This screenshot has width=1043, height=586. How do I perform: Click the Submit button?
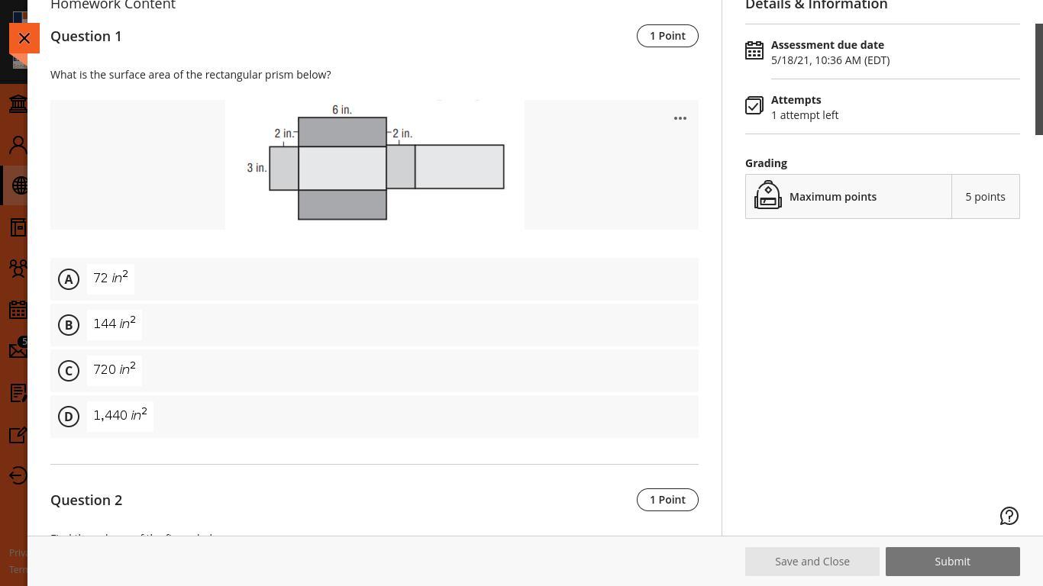pos(953,562)
